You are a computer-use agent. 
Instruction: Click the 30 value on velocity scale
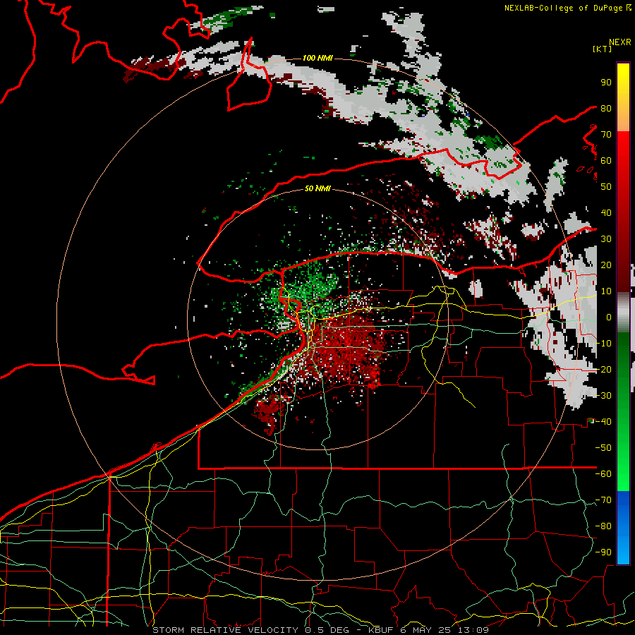coord(606,239)
